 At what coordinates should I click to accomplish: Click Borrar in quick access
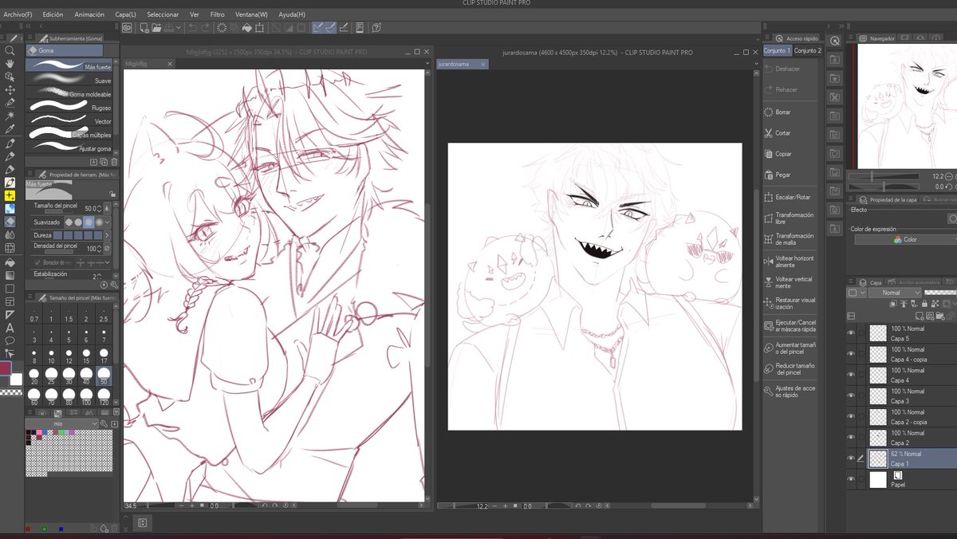pyautogui.click(x=778, y=112)
